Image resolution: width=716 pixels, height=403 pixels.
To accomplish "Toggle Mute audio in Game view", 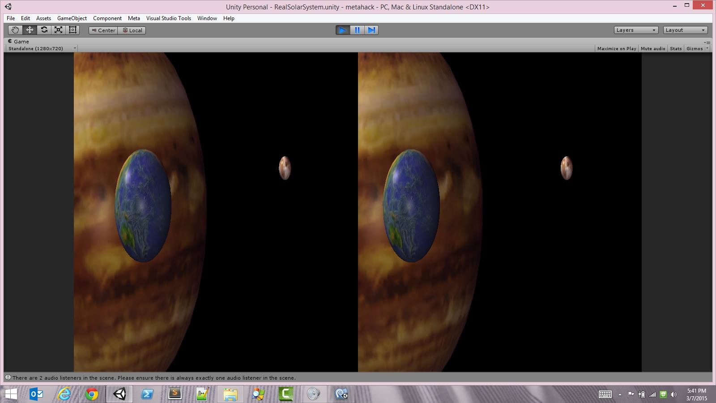I will pos(653,48).
